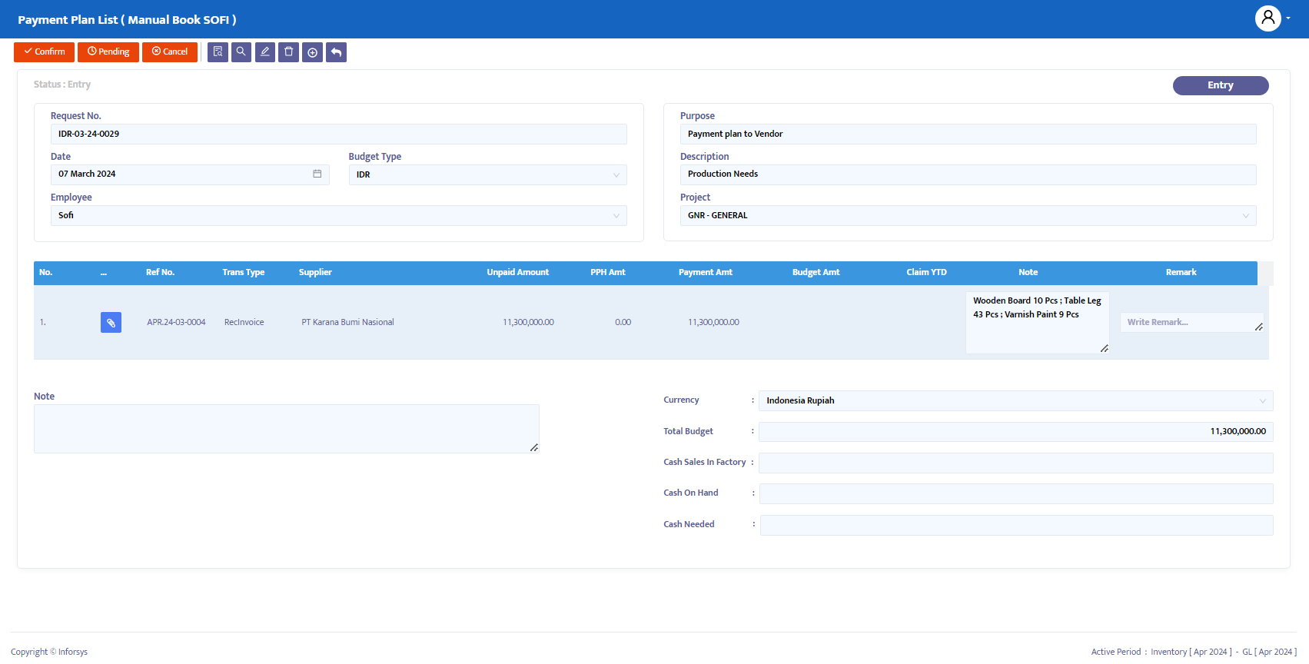
Task: Click the Date field 07 March 2024
Action: pos(190,174)
